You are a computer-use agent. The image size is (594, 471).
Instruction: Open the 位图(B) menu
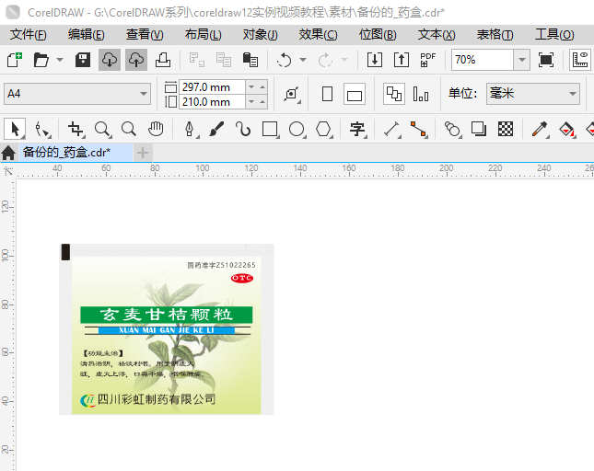click(x=378, y=35)
